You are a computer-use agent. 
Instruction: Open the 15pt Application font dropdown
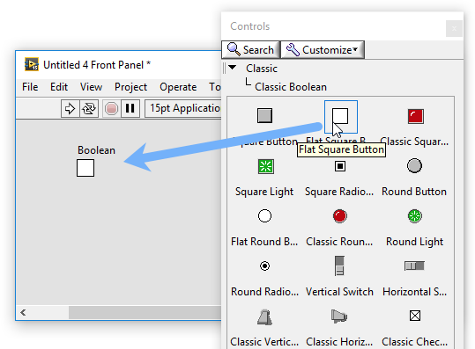tap(183, 108)
